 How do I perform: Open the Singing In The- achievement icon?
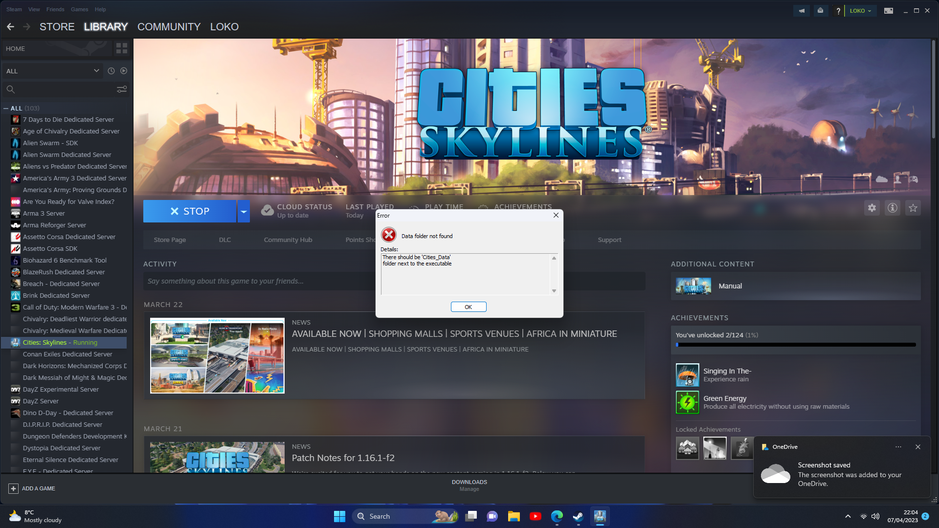pyautogui.click(x=687, y=375)
